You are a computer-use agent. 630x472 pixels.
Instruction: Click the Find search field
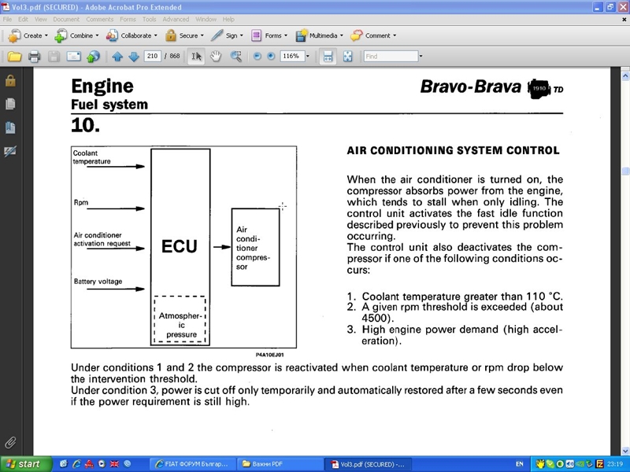click(x=390, y=57)
